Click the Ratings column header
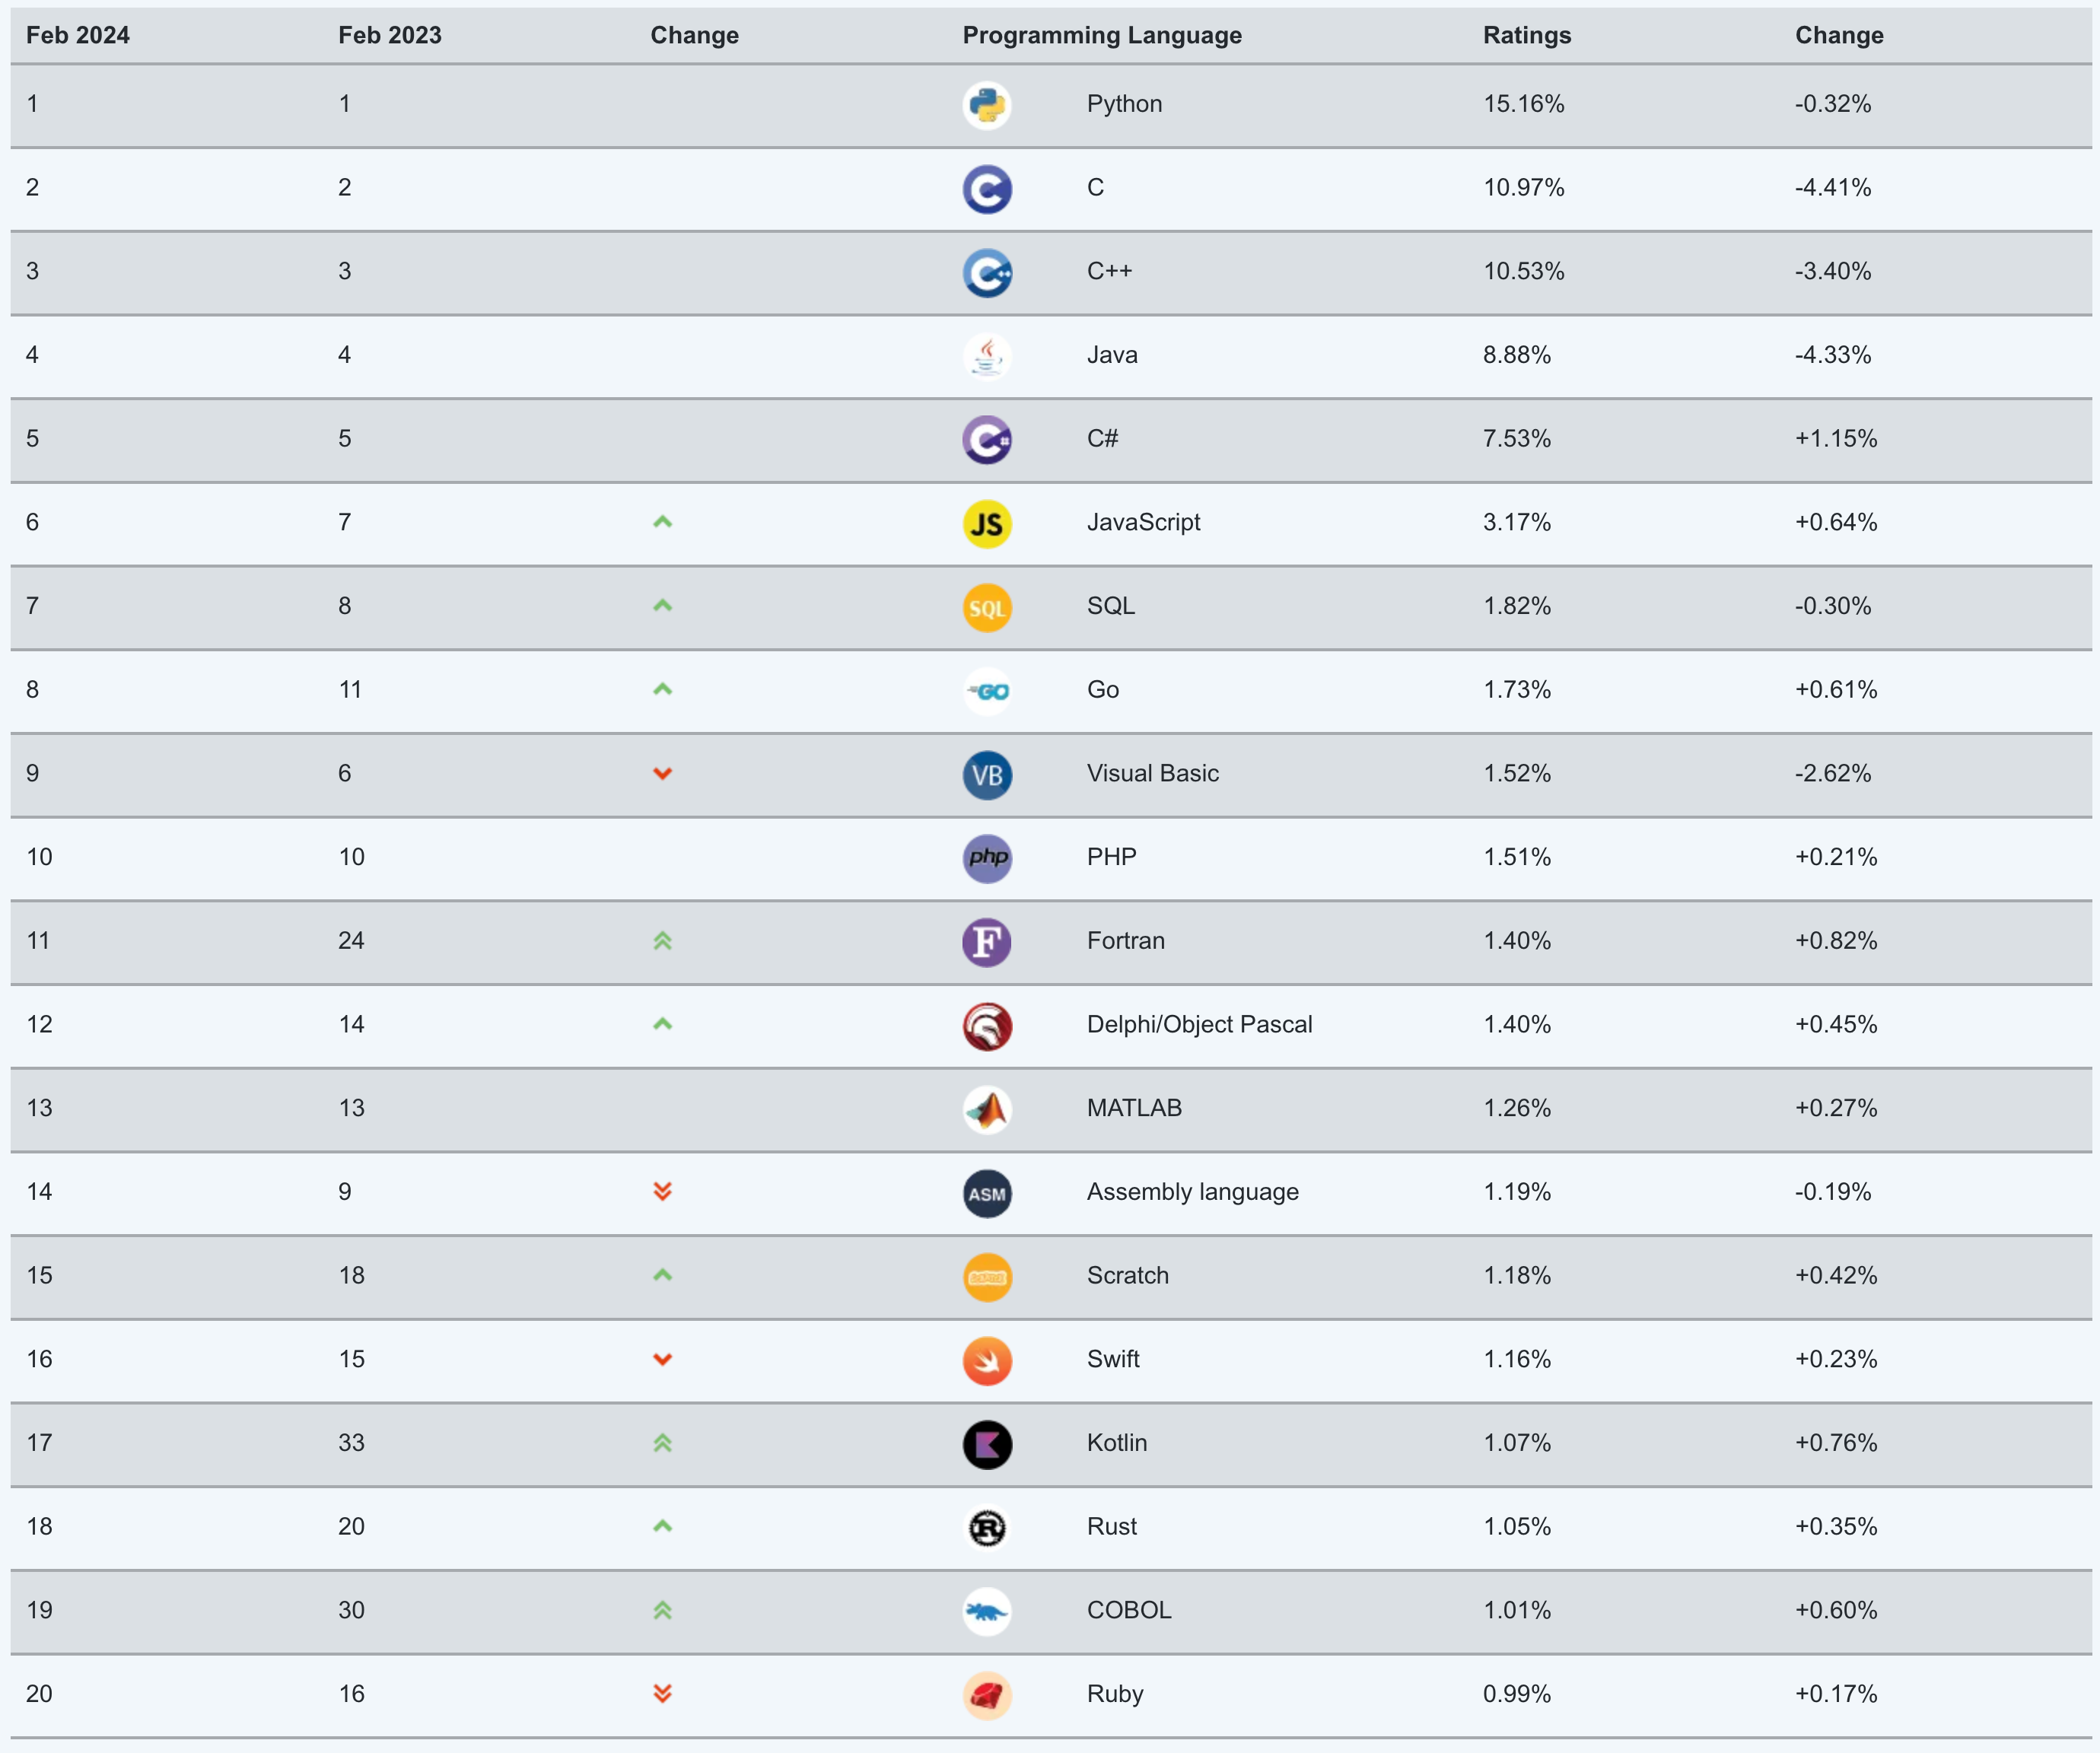 [x=1526, y=35]
